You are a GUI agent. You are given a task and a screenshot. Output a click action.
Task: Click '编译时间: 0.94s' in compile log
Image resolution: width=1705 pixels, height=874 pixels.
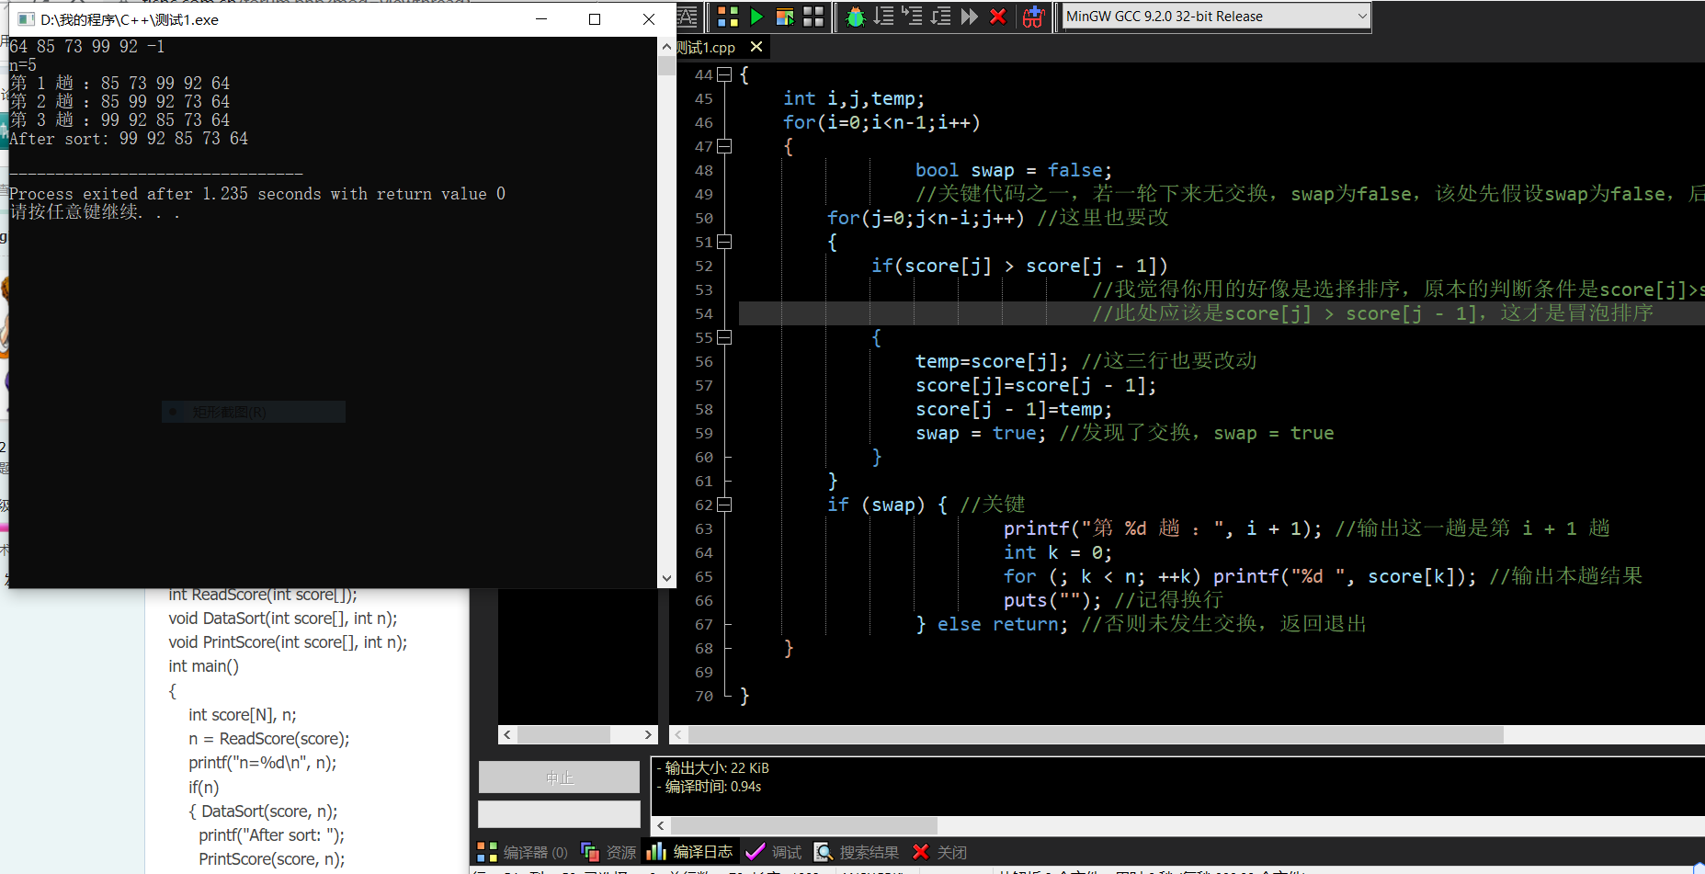pos(712,787)
